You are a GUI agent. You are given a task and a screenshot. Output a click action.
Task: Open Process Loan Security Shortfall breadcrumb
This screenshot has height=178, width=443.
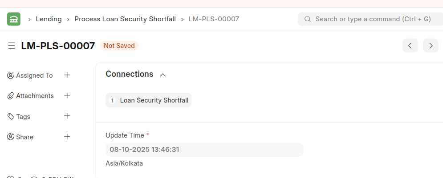125,19
